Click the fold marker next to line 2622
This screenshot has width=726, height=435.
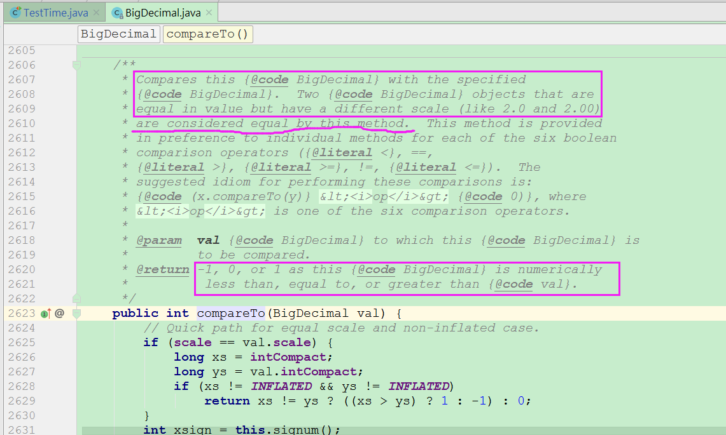(x=77, y=298)
